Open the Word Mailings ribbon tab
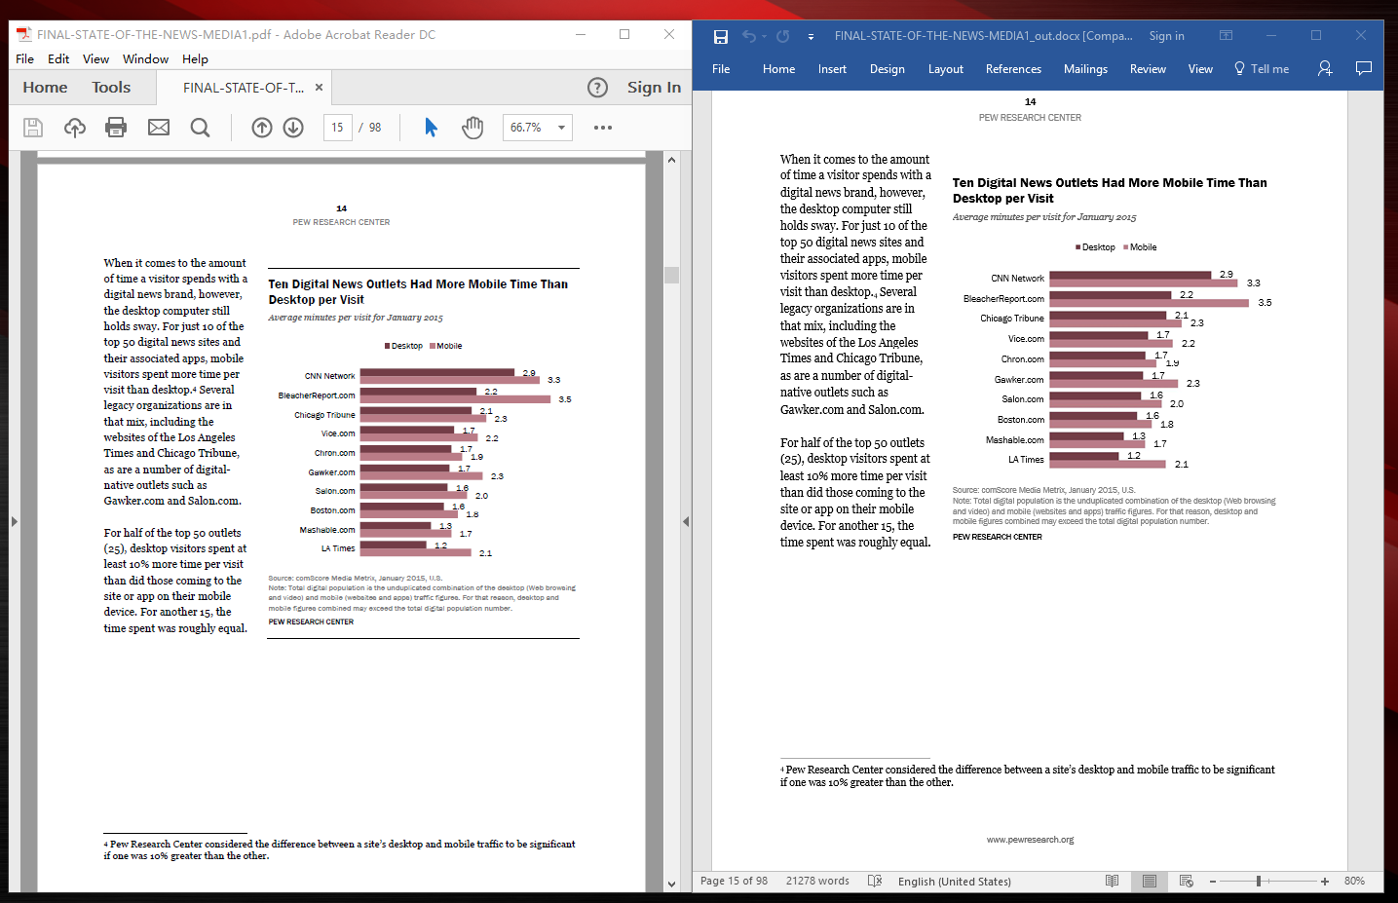1398x903 pixels. tap(1085, 69)
